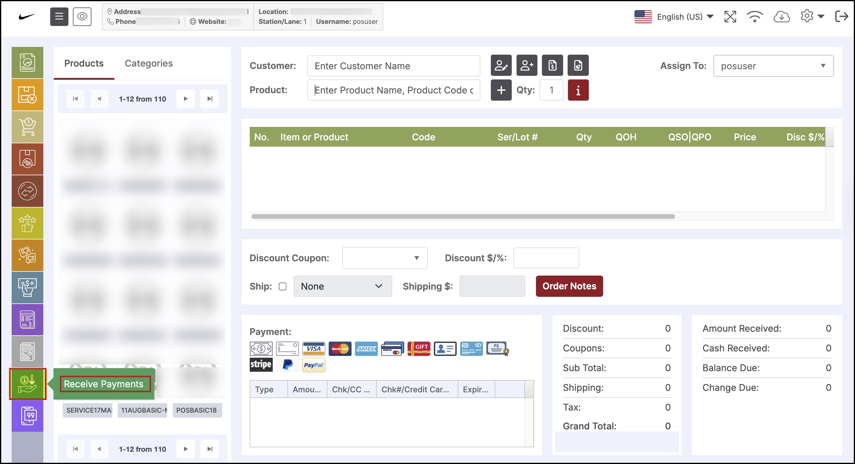This screenshot has width=855, height=464.
Task: Open the star rating thumbs-up sidebar icon
Action: tap(27, 223)
